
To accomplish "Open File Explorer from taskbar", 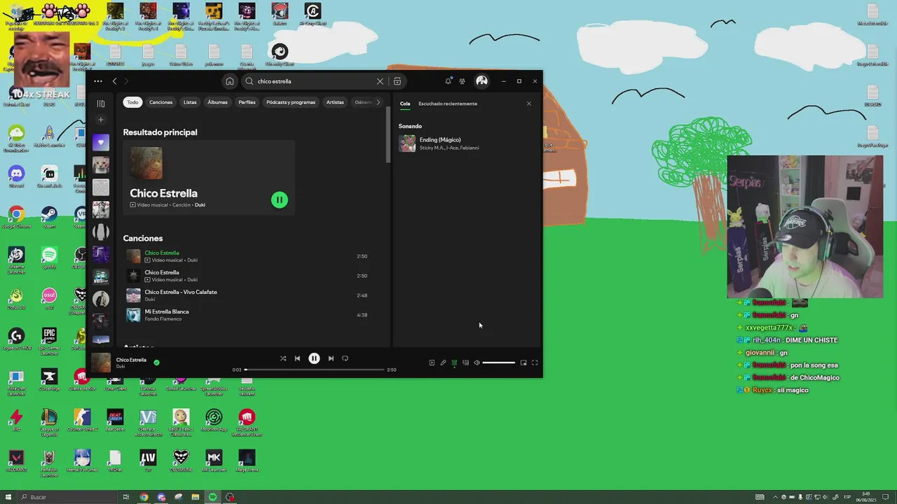I will click(196, 497).
